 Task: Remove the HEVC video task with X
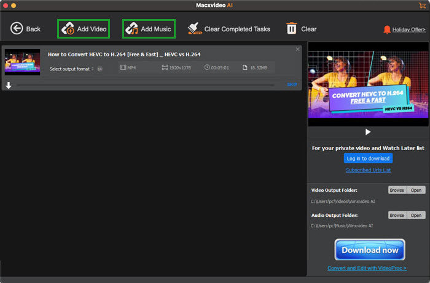click(x=297, y=49)
